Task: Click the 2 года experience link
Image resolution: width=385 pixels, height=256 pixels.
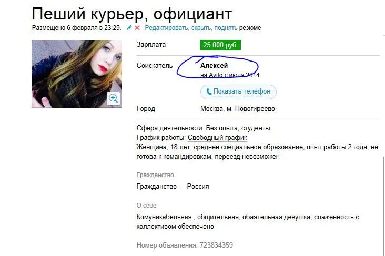Action: coord(358,147)
